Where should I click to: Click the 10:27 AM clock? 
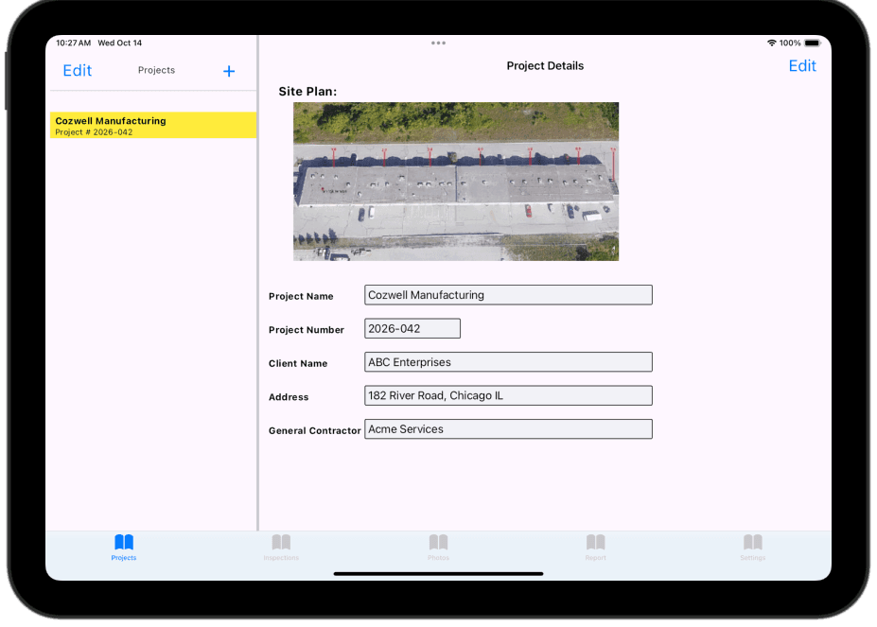73,44
